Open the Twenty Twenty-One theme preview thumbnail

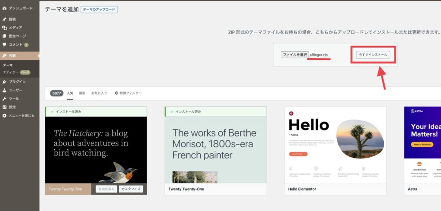[216, 150]
